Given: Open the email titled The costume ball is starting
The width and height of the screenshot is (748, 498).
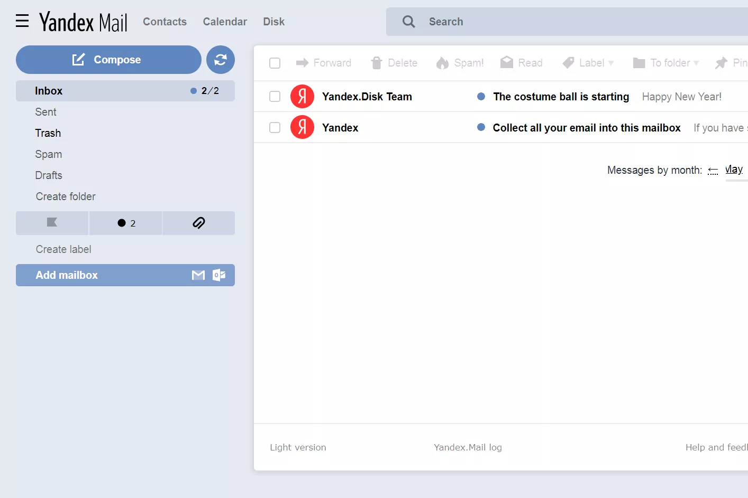Looking at the screenshot, I should [560, 96].
